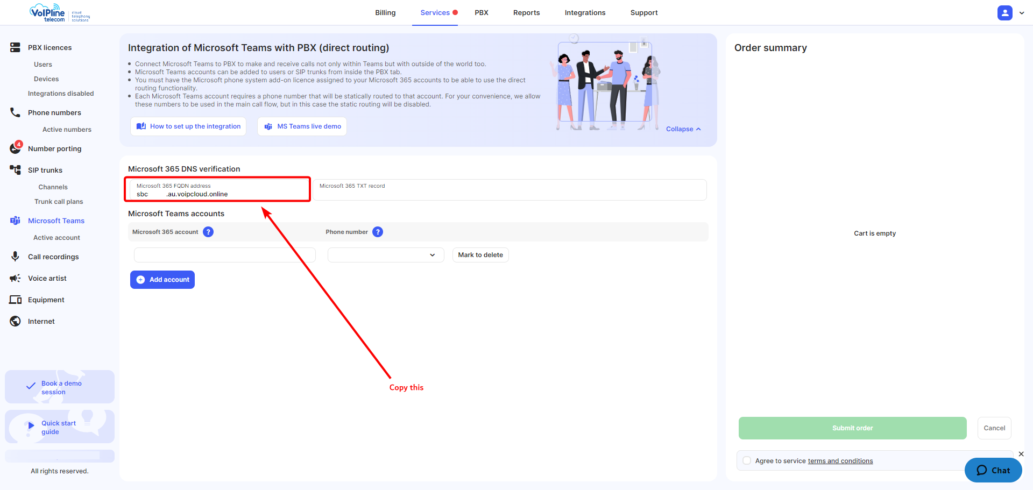Open the Quick start guide card
1033x490 pixels.
click(x=60, y=427)
